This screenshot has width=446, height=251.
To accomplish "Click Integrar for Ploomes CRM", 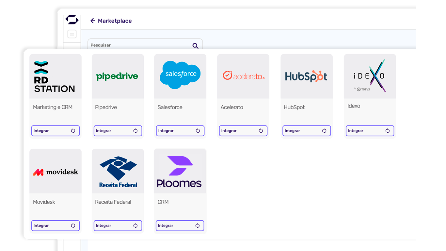I will tap(180, 226).
